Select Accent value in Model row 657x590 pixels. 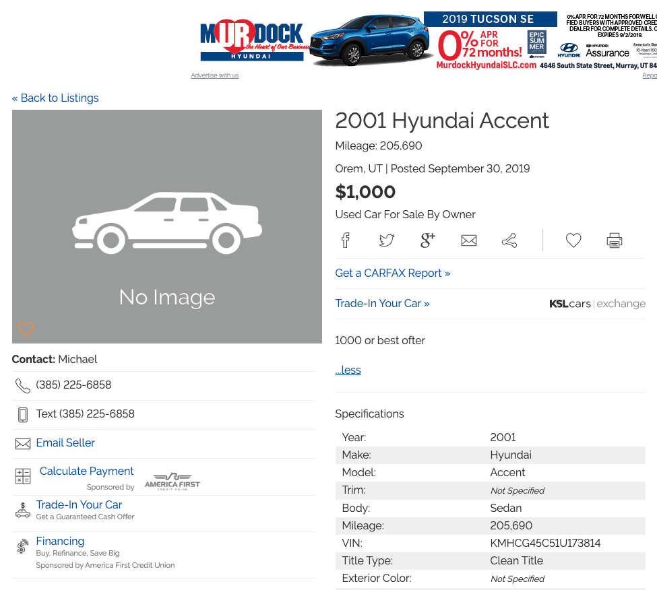click(507, 472)
